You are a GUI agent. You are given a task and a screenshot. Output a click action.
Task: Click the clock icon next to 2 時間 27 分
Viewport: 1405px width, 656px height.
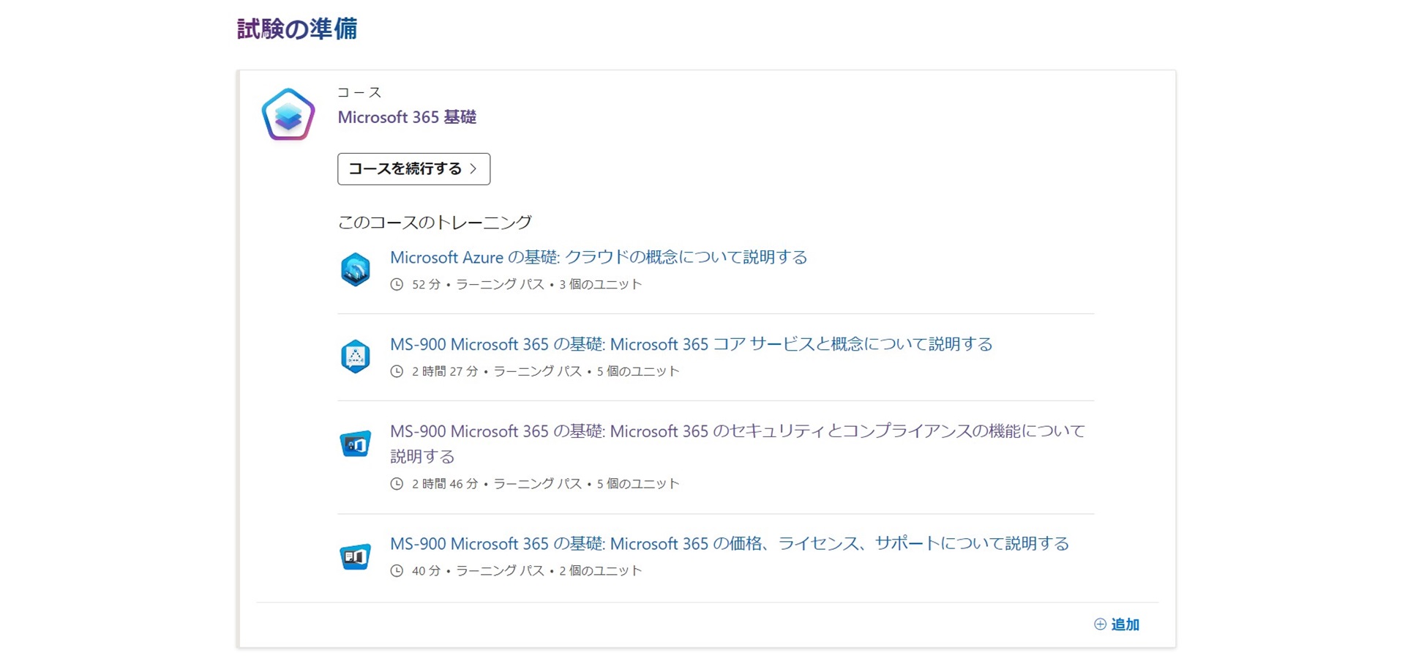pos(397,371)
